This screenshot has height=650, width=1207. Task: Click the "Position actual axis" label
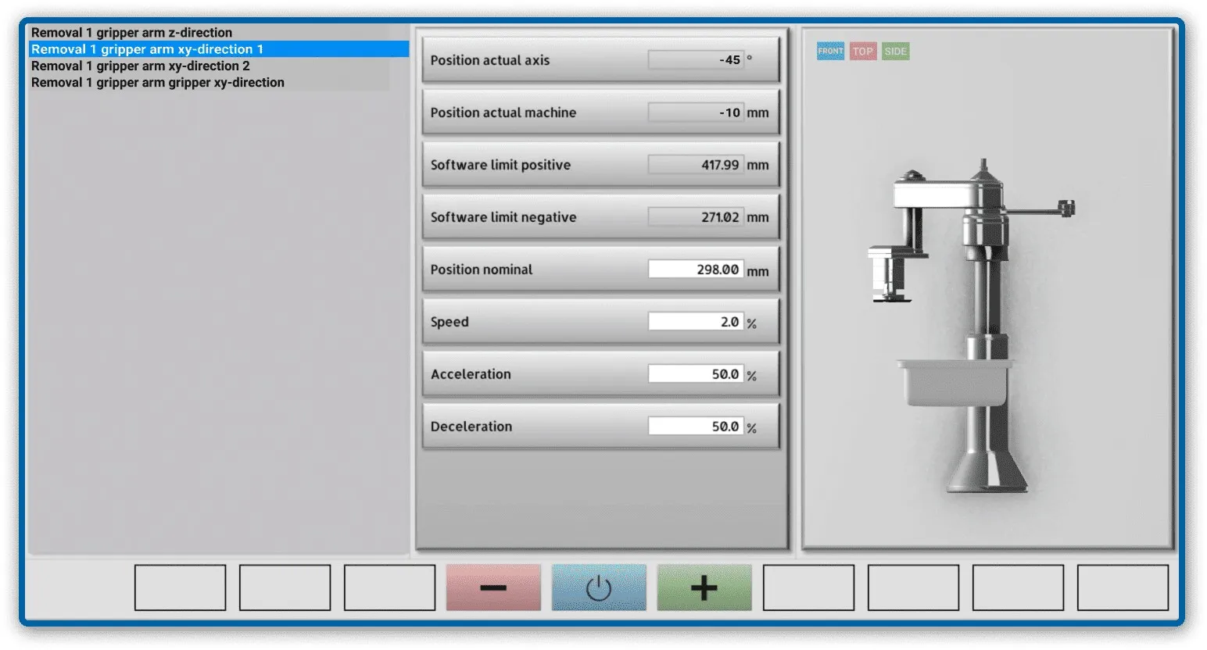click(x=490, y=60)
